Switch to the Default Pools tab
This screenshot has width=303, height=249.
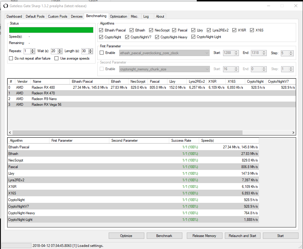coord(35,16)
